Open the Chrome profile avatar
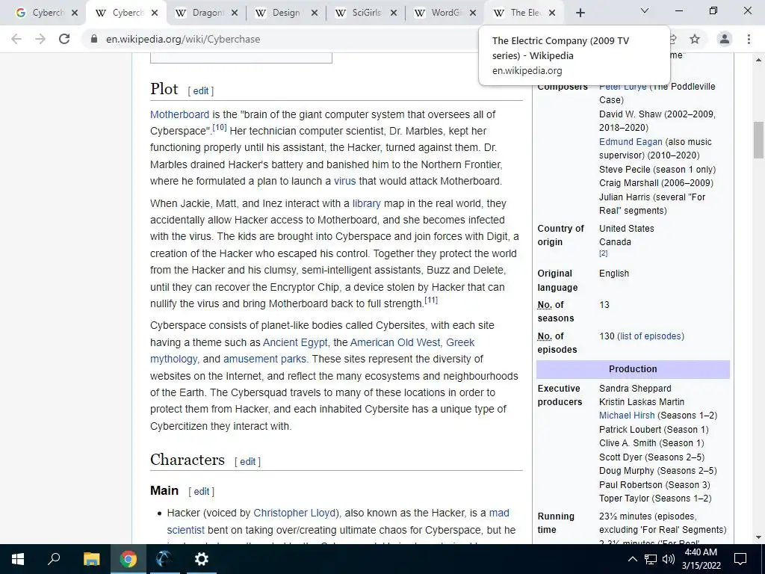Screen dimensions: 765x574 725,39
